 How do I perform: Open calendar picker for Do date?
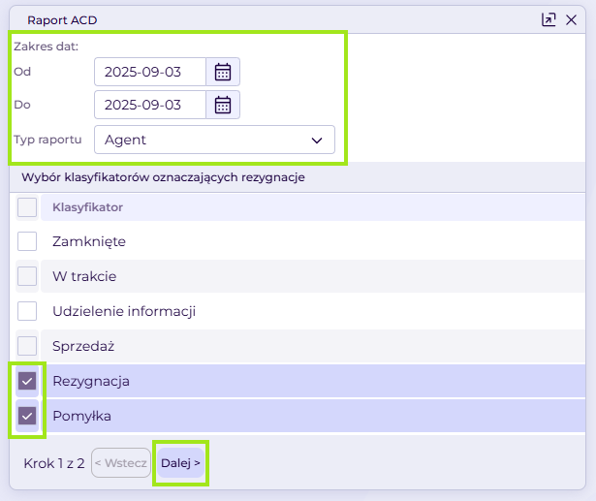pos(223,105)
